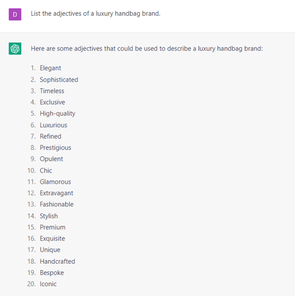Select the Prestigious list entry
This screenshot has height=296, width=295.
point(55,148)
